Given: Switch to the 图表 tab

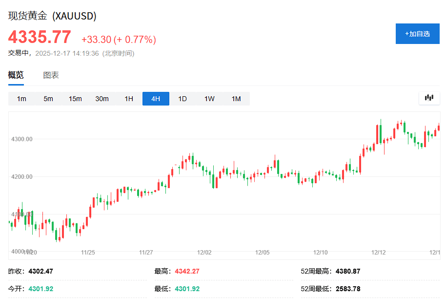Looking at the screenshot, I should [51, 75].
